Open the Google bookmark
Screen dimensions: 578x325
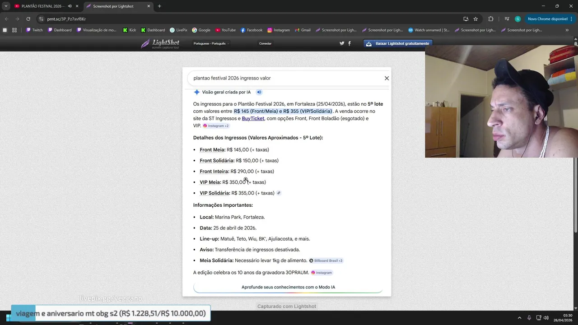201,30
